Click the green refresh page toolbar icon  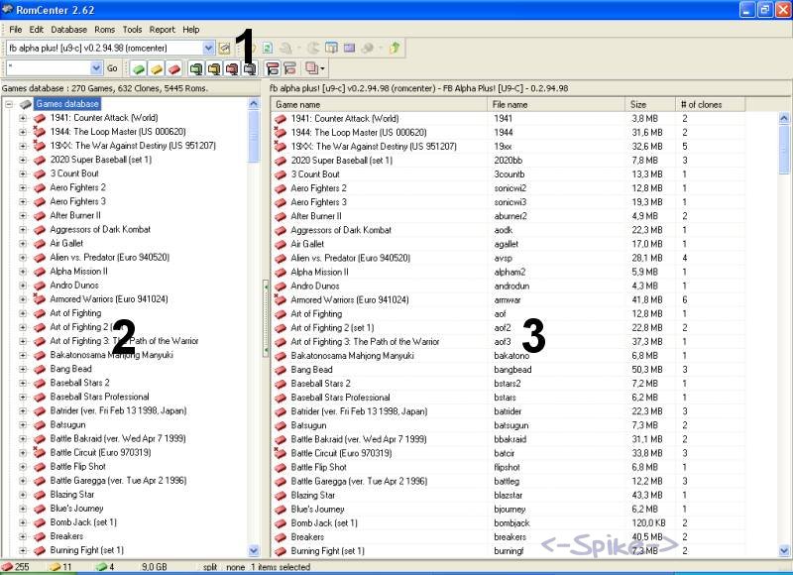268,48
